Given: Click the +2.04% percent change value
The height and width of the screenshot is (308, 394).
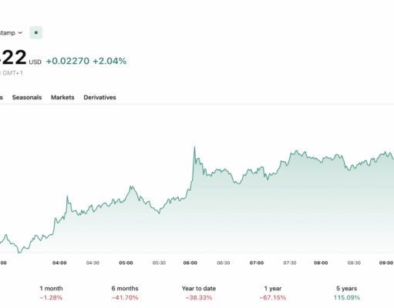Looking at the screenshot, I should coord(109,61).
